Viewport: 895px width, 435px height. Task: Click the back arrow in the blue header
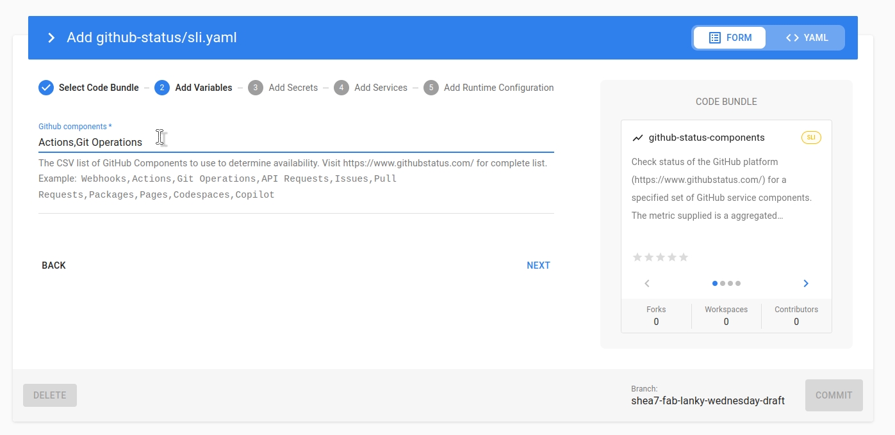click(x=51, y=37)
